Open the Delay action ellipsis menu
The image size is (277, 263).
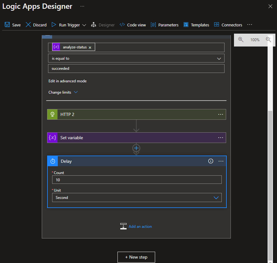[221, 161]
